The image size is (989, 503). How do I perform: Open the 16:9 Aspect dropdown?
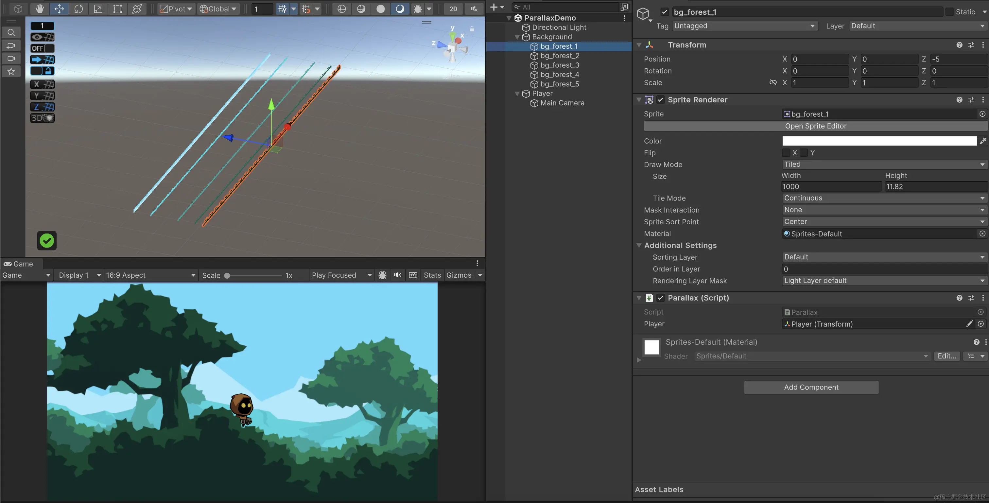tap(150, 275)
